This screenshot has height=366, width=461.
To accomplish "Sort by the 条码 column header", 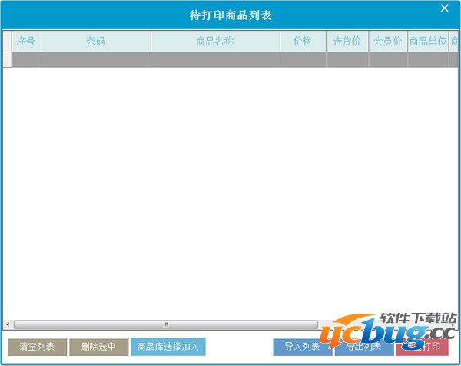I will coord(96,42).
